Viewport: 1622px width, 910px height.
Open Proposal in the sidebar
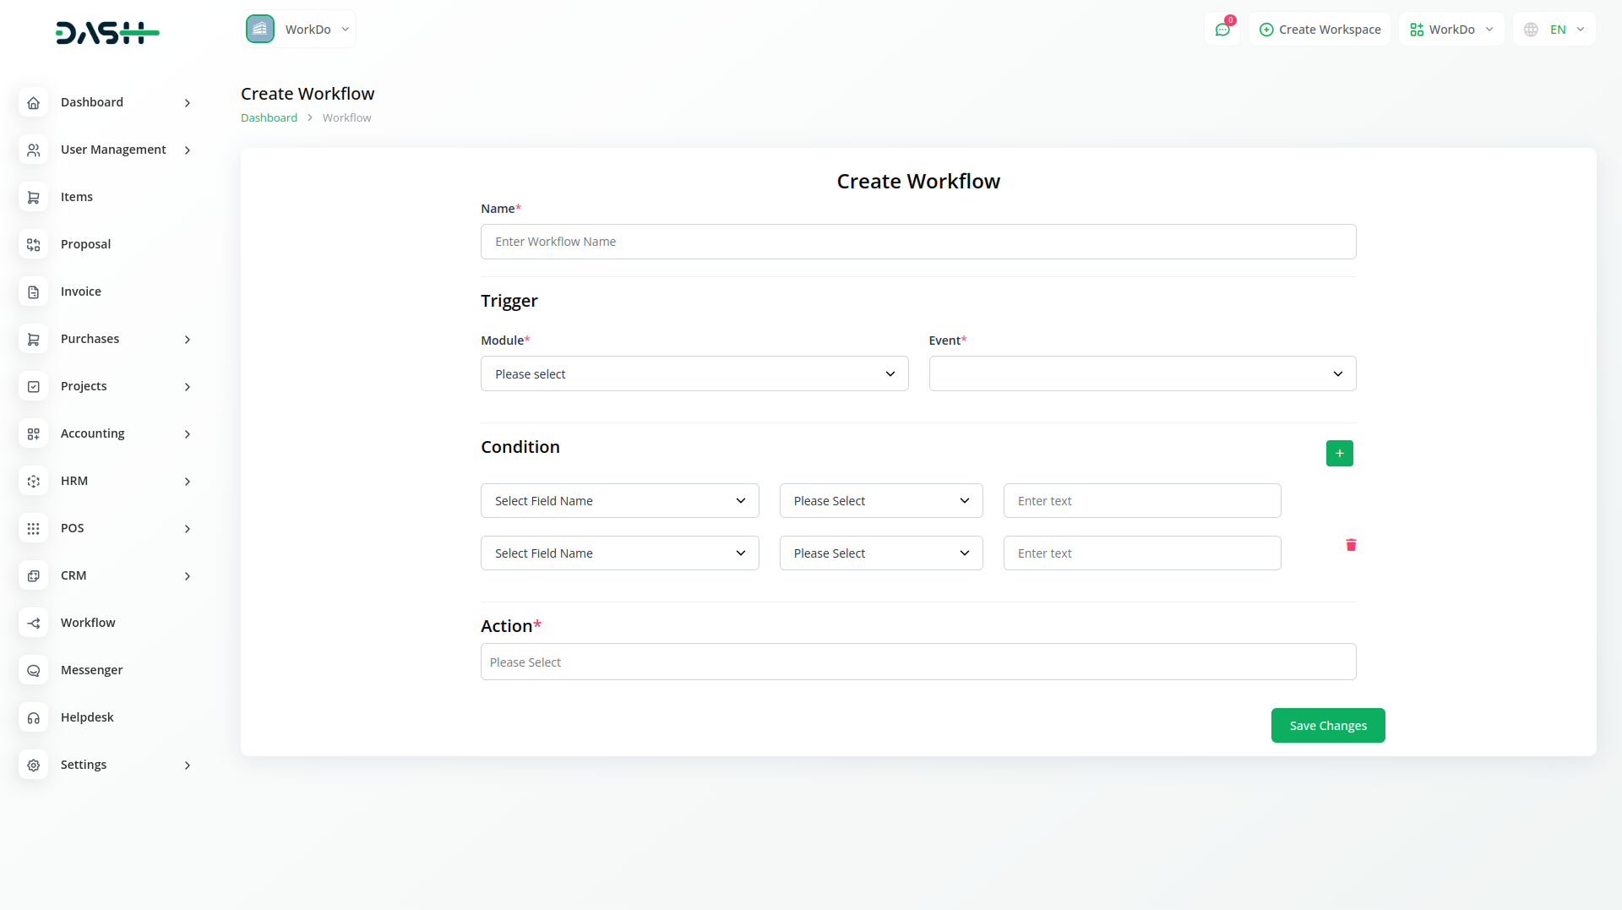point(85,244)
